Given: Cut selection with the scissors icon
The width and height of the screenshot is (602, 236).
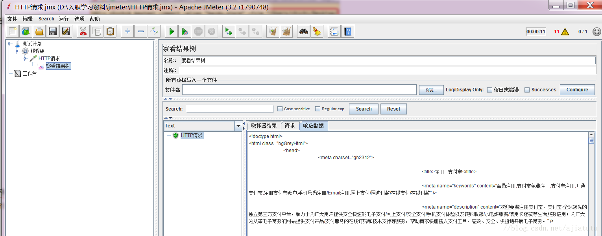Looking at the screenshot, I should pos(83,31).
